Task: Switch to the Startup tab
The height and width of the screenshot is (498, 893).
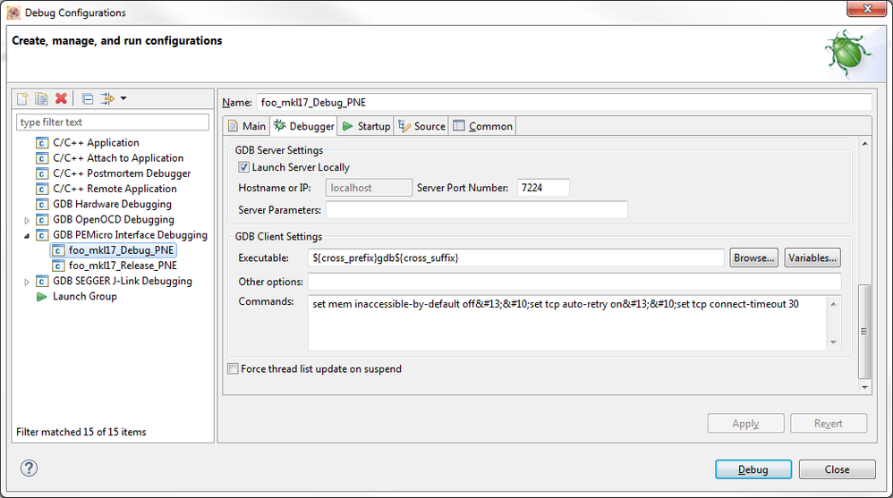Action: 366,126
